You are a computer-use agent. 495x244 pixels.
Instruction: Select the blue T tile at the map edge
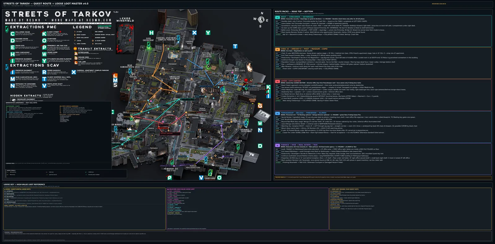click(235, 46)
